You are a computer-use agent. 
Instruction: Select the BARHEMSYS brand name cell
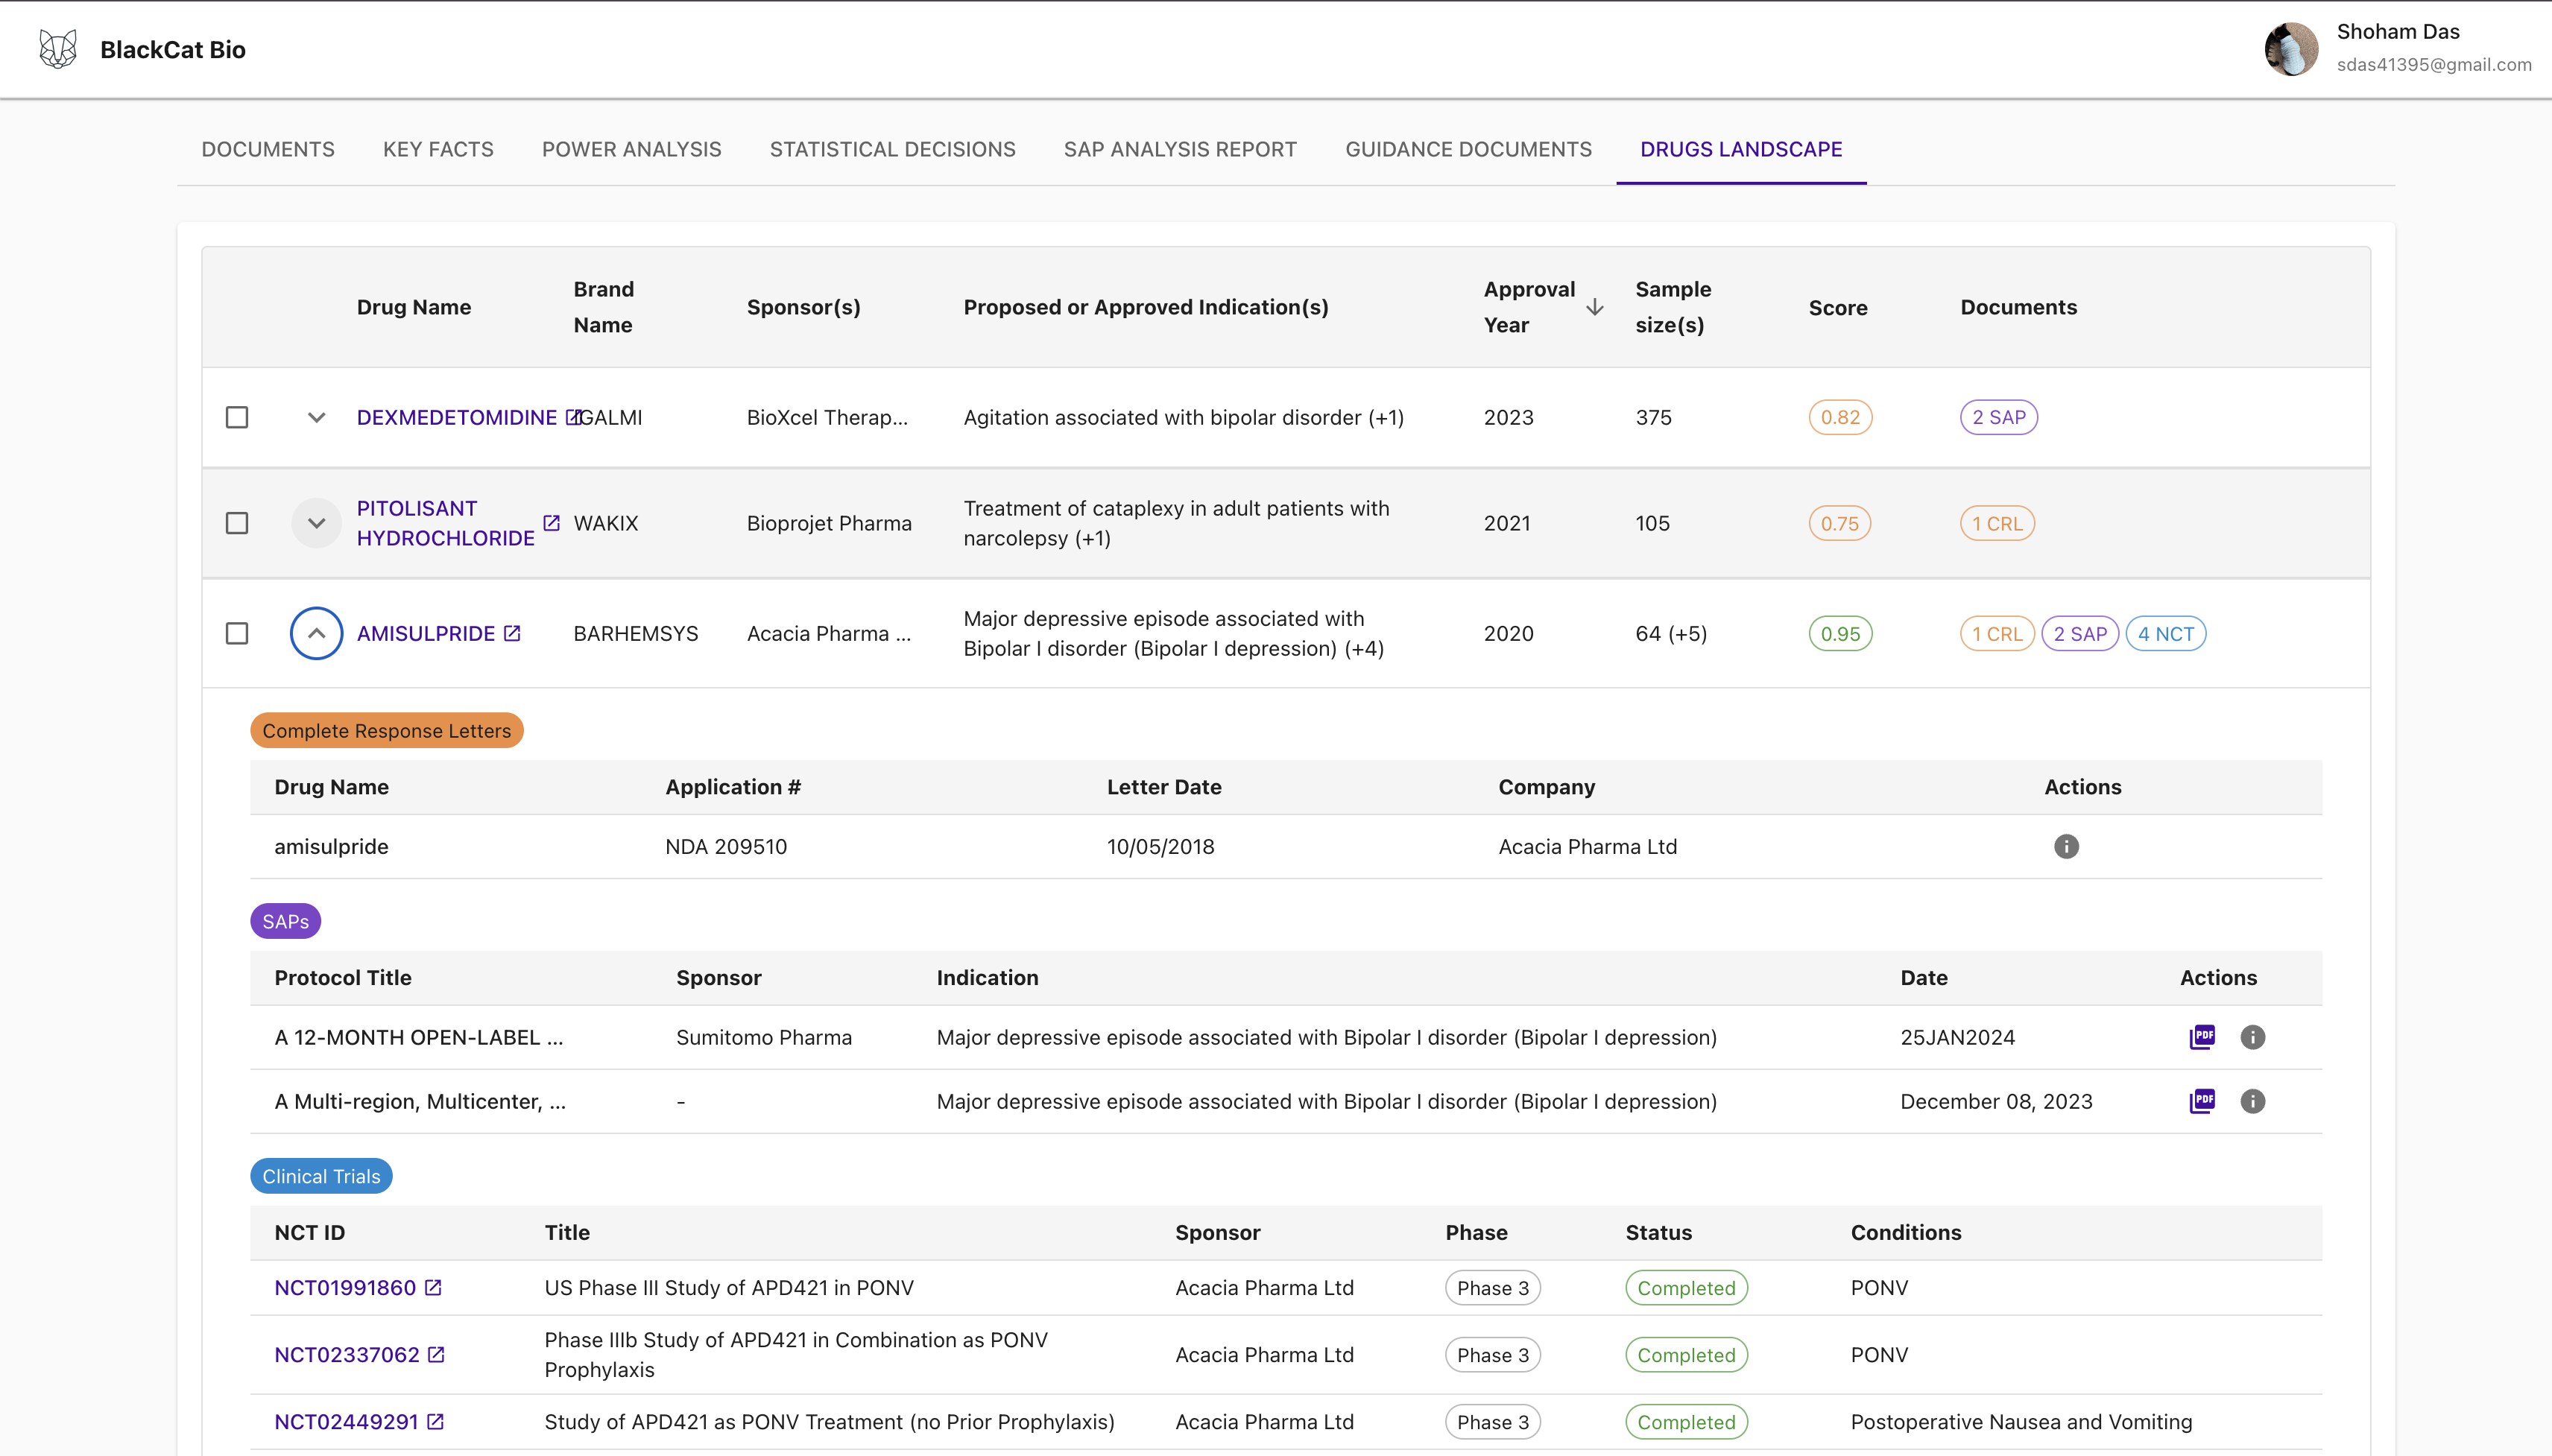click(636, 633)
